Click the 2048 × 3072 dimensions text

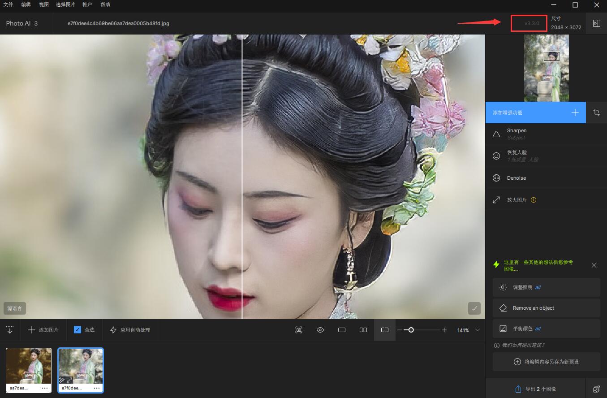pos(566,27)
